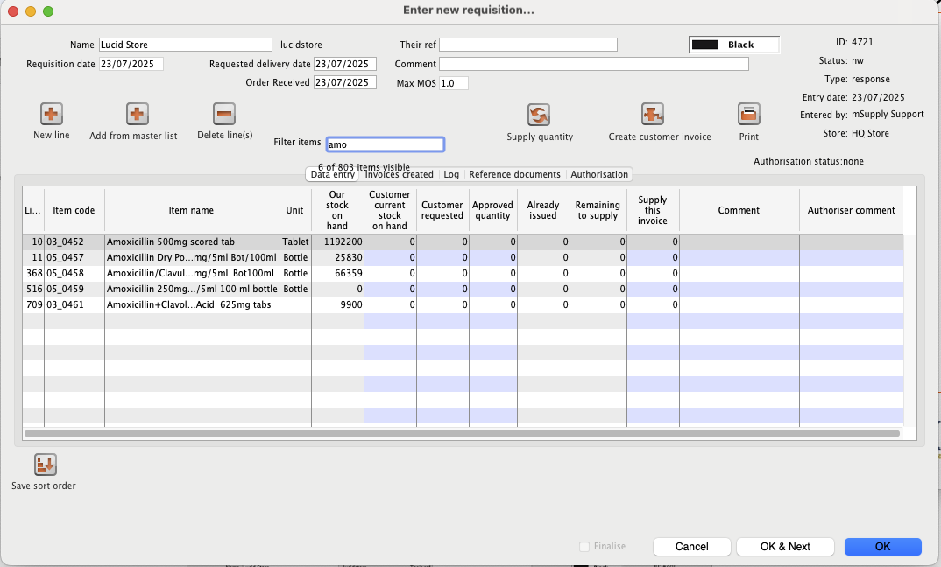Click the New line icon

tap(51, 114)
